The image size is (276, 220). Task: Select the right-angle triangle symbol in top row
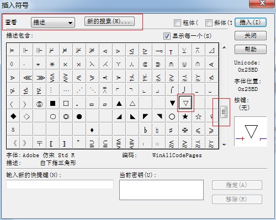point(212,50)
